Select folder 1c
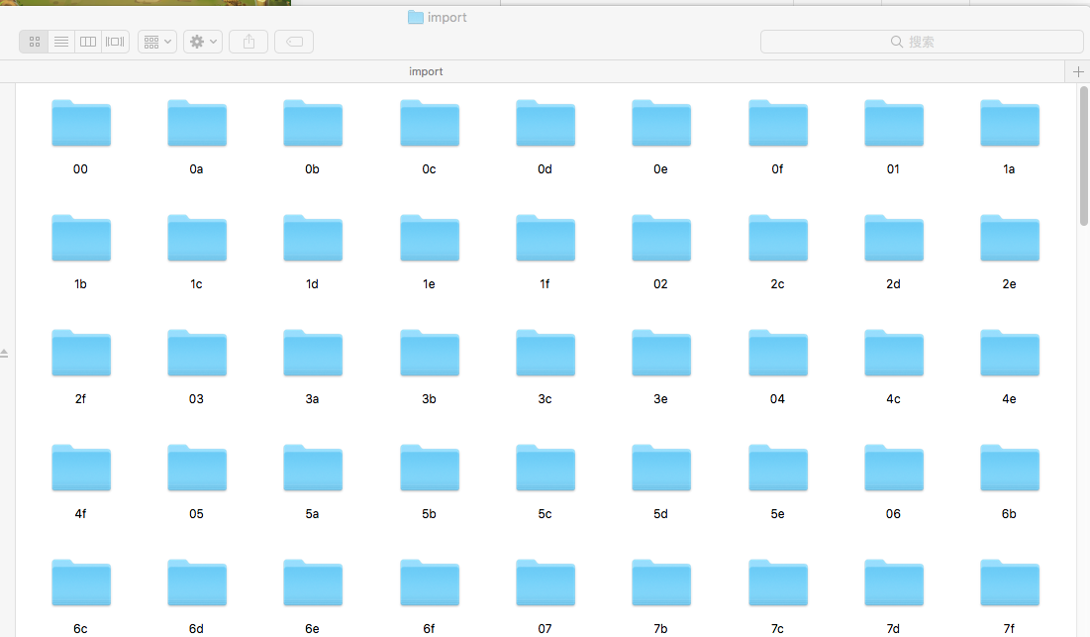The image size is (1090, 637). click(x=197, y=238)
